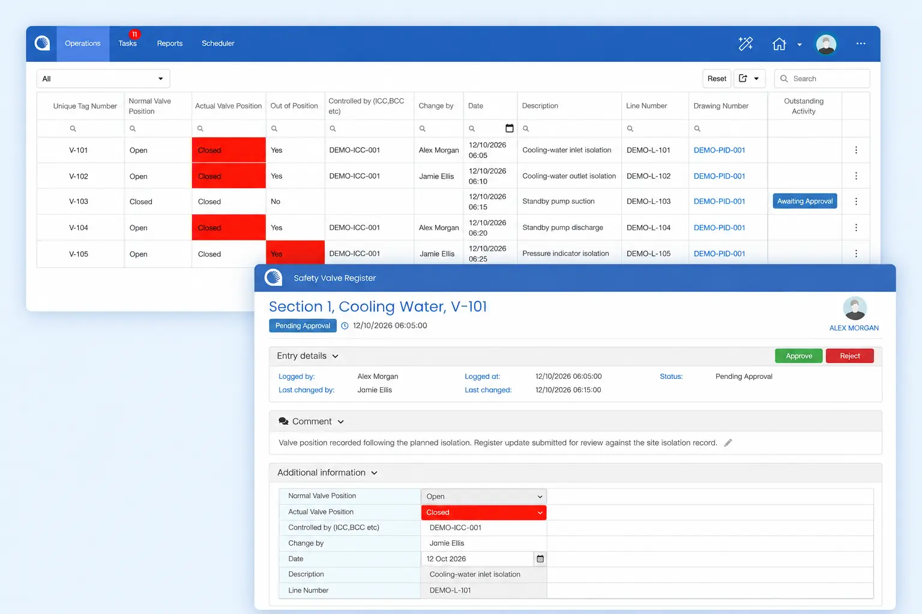Open the three-dots menu in top bar
The image size is (922, 614).
tap(861, 44)
